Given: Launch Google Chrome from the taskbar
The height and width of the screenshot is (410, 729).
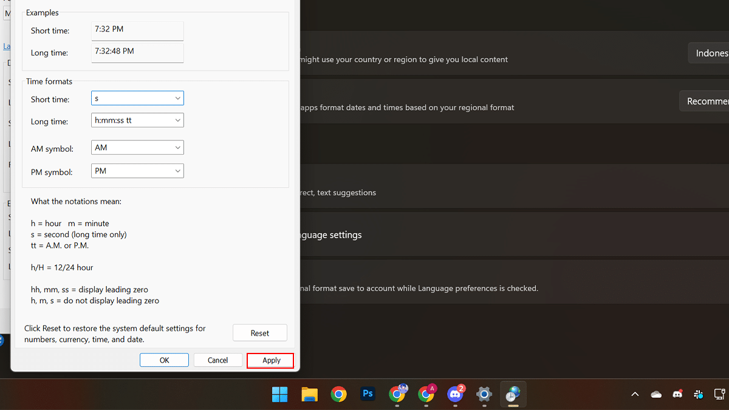Looking at the screenshot, I should point(338,394).
